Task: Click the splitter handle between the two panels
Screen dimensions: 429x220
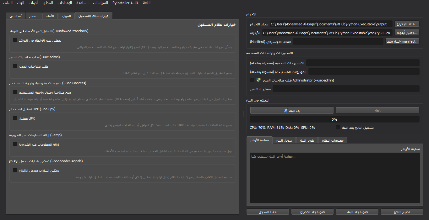Action: point(243,114)
